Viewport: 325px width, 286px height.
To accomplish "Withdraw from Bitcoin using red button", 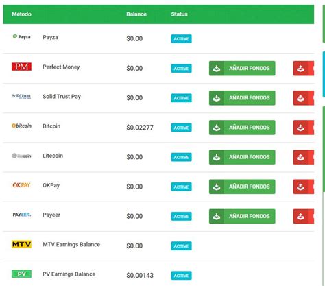I will click(x=304, y=128).
